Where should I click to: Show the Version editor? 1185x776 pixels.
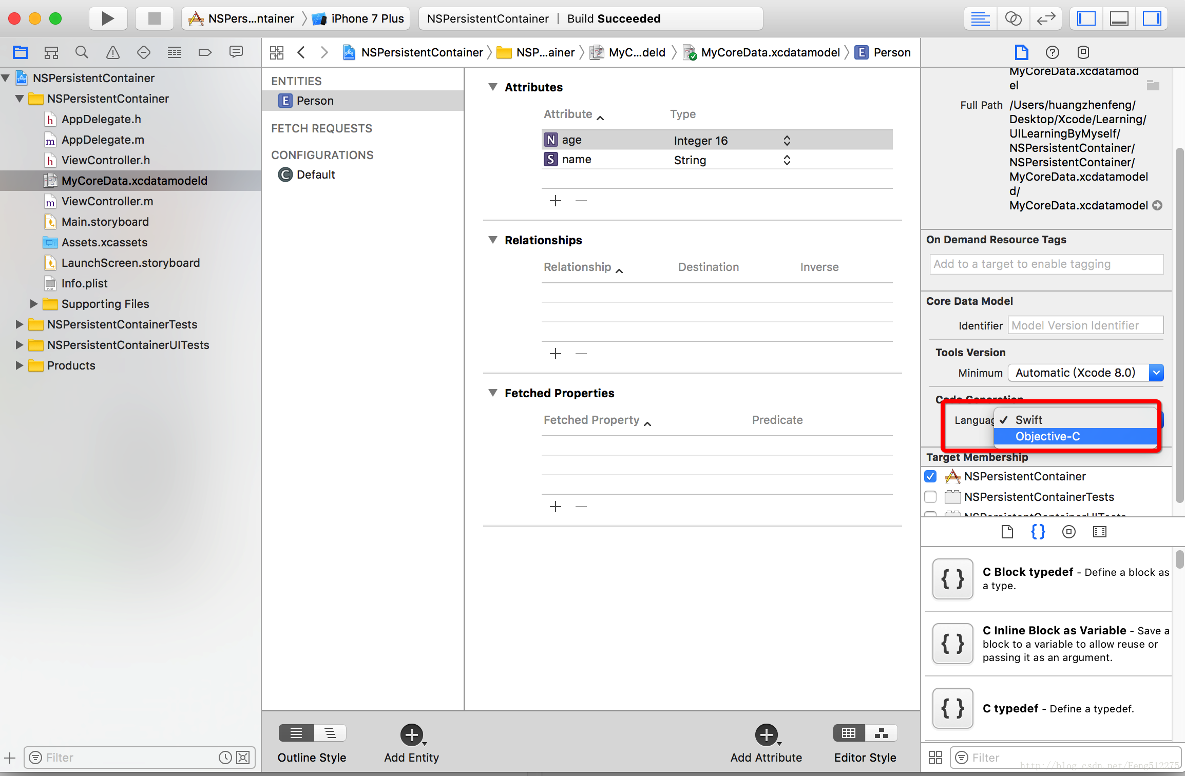1046,19
